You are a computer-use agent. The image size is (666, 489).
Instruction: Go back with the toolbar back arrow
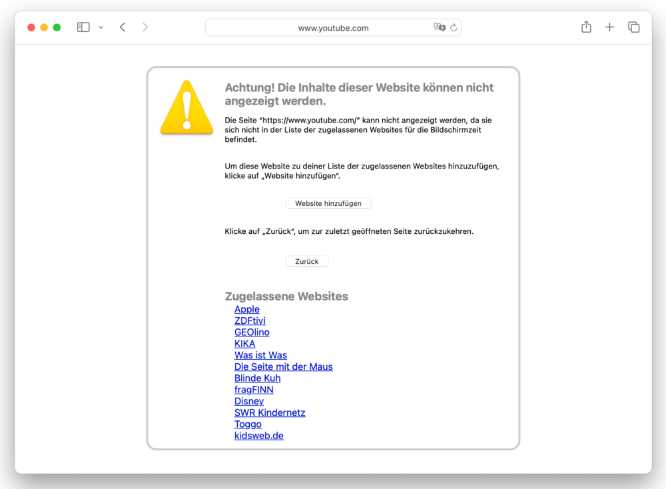click(123, 27)
